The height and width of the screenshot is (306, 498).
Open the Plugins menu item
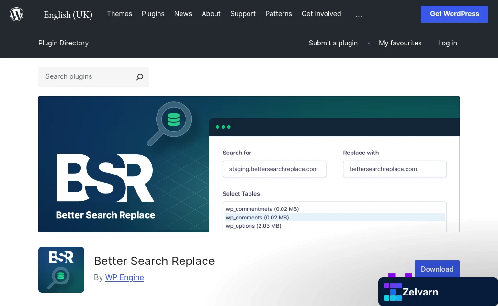coord(153,14)
